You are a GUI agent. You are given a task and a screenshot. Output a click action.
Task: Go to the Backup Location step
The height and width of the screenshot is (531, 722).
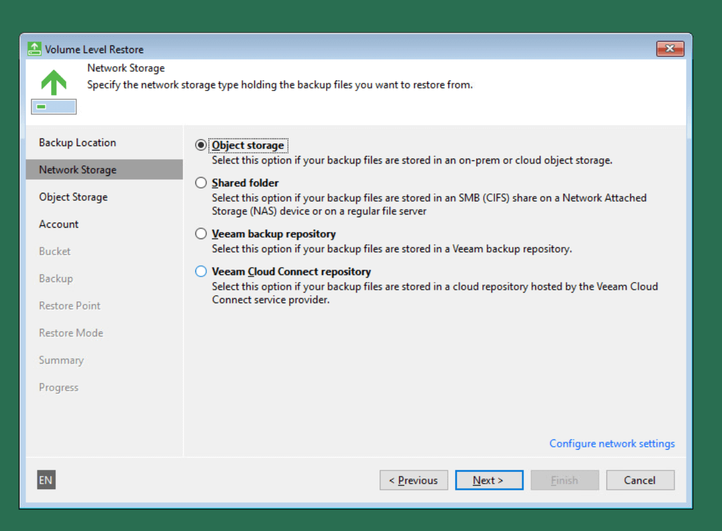(77, 142)
